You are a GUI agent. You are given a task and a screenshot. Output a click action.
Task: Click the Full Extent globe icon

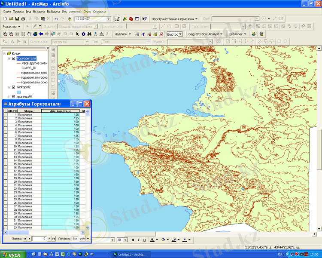pyautogui.click(x=35, y=34)
